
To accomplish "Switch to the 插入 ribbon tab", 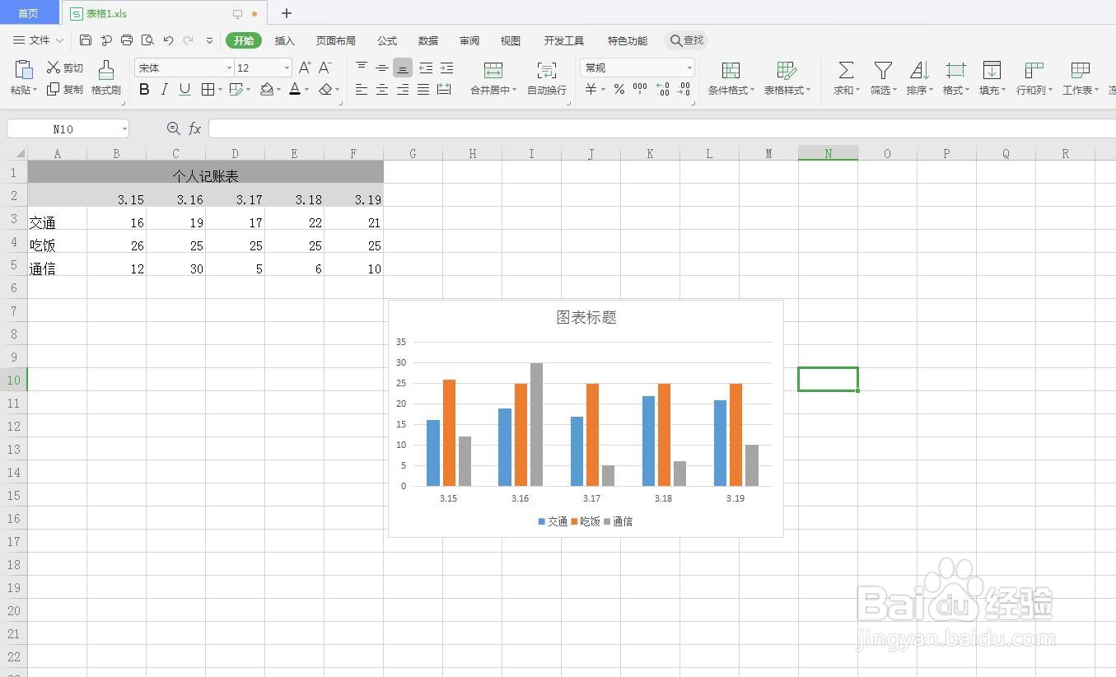I will tap(285, 40).
